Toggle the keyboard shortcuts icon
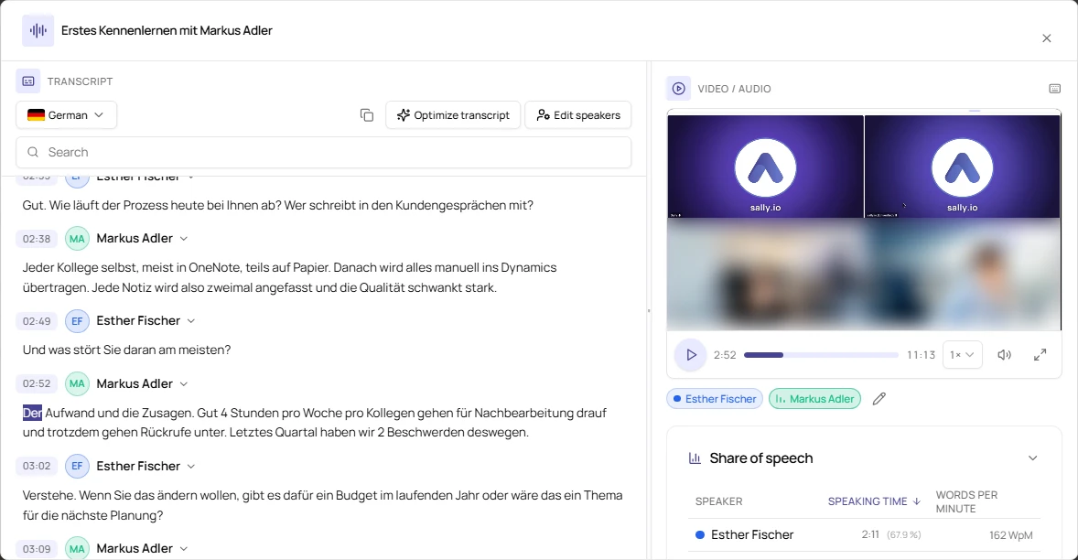The width and height of the screenshot is (1078, 560). 1054,89
